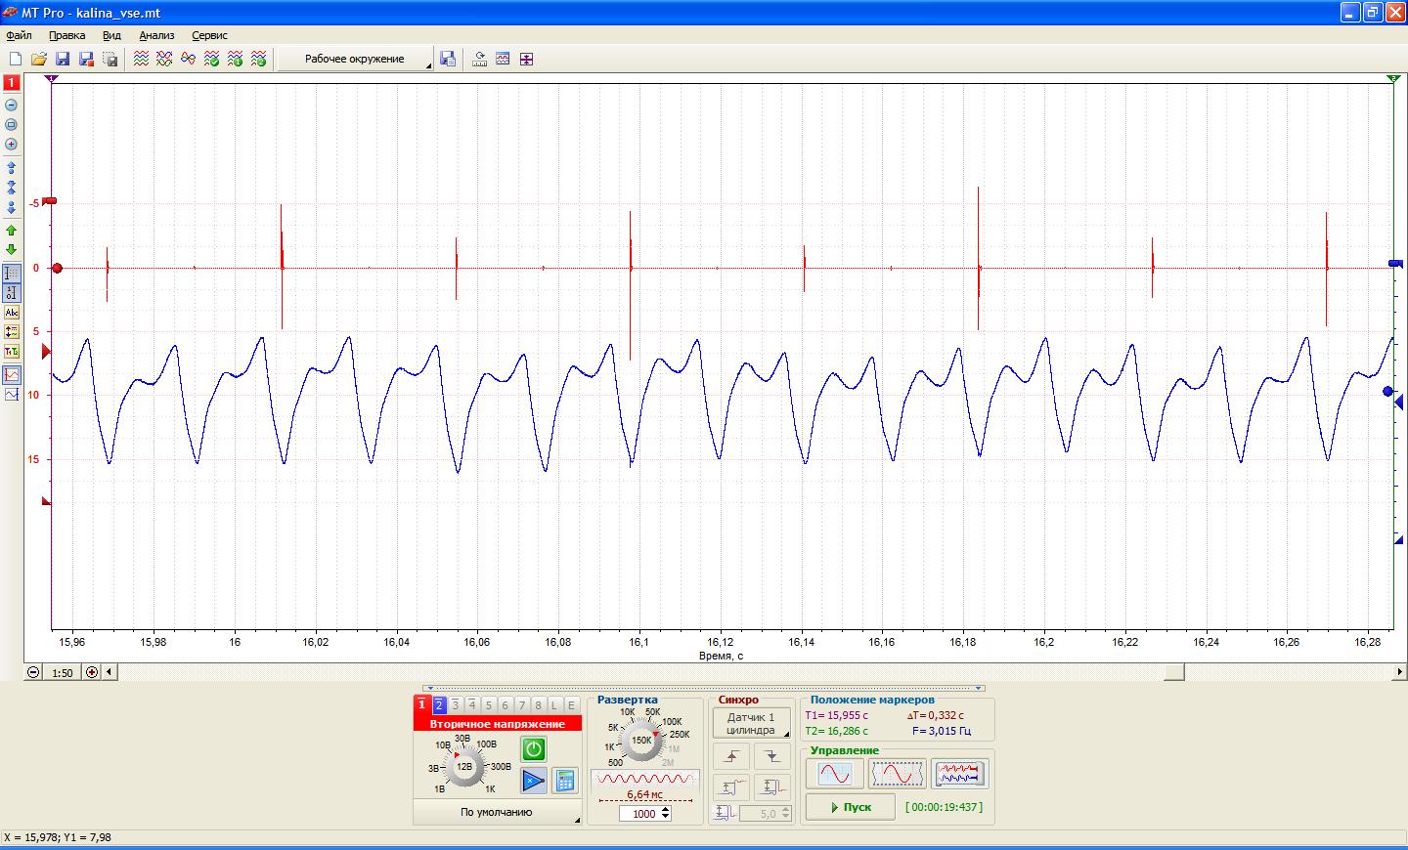Open the Файл menu
1408x850 pixels.
(x=19, y=35)
